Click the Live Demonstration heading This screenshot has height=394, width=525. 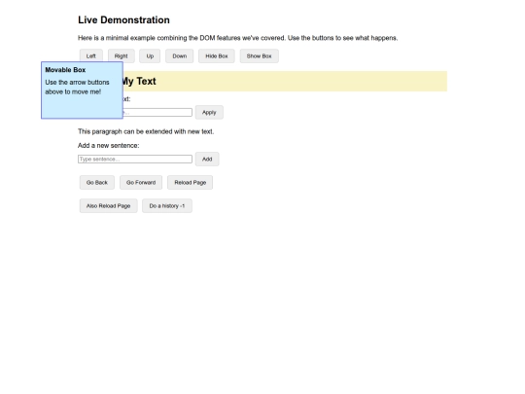coord(123,20)
